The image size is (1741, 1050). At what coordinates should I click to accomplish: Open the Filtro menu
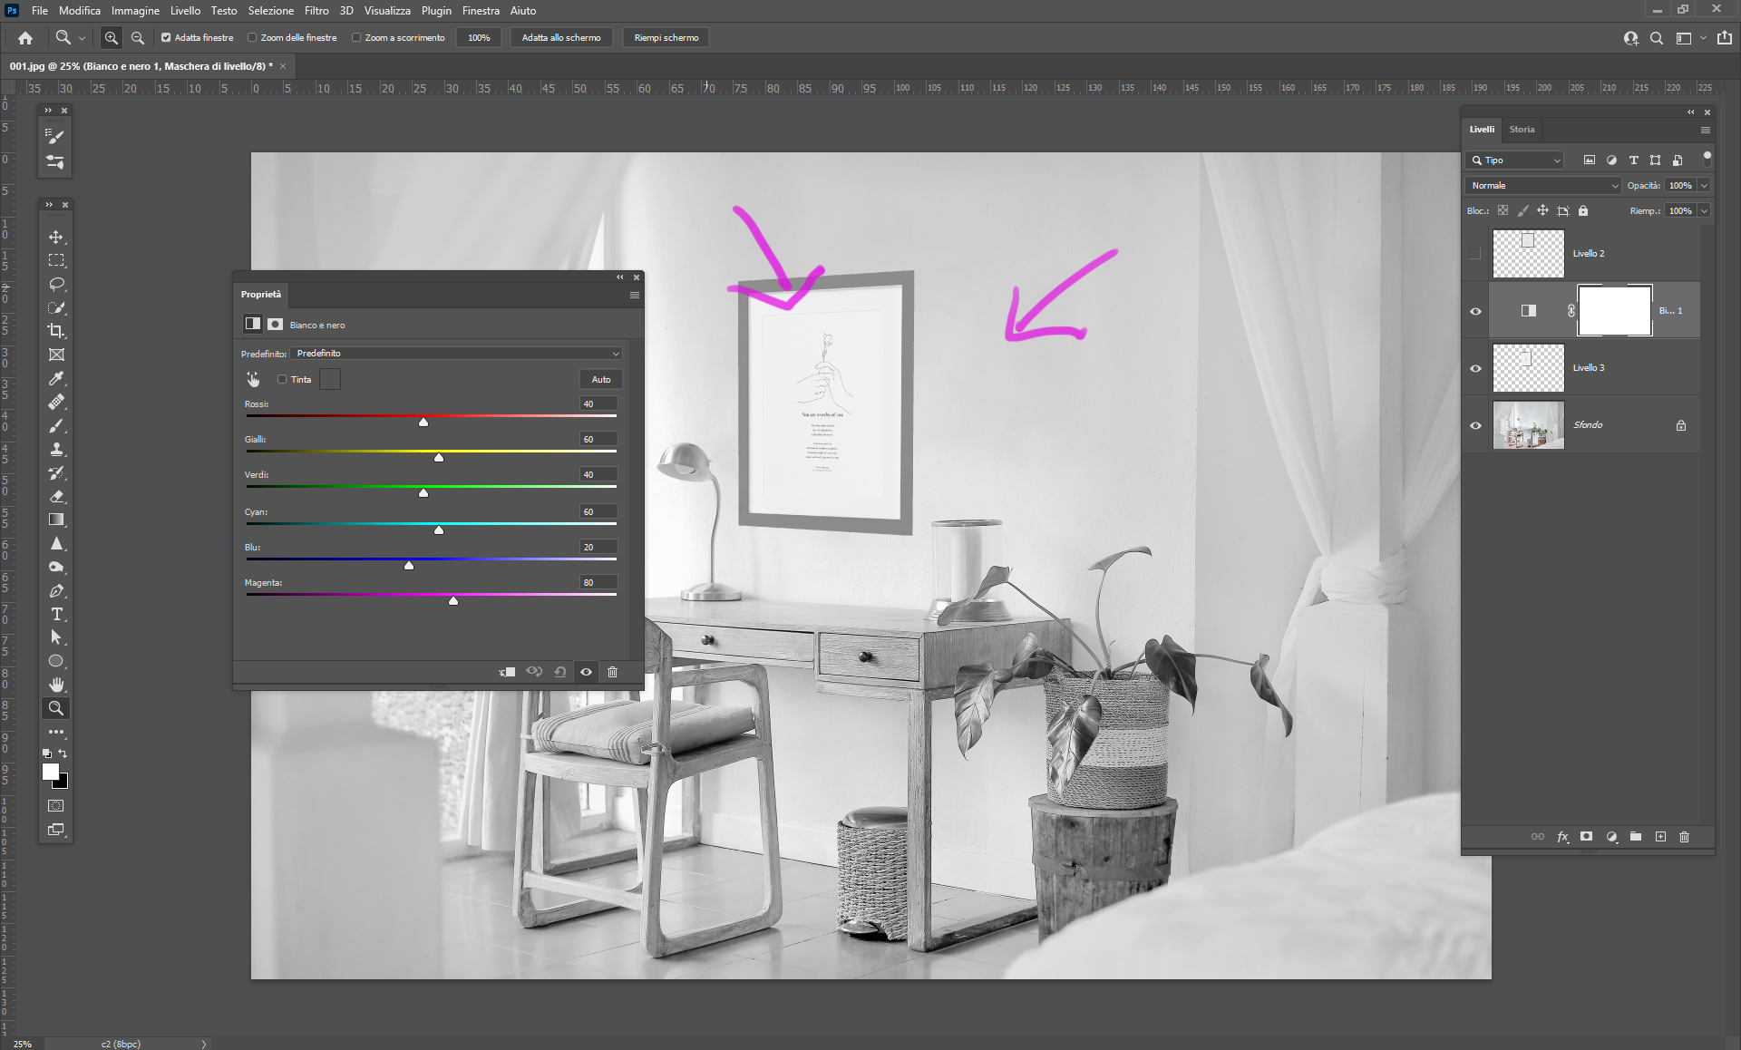[316, 11]
